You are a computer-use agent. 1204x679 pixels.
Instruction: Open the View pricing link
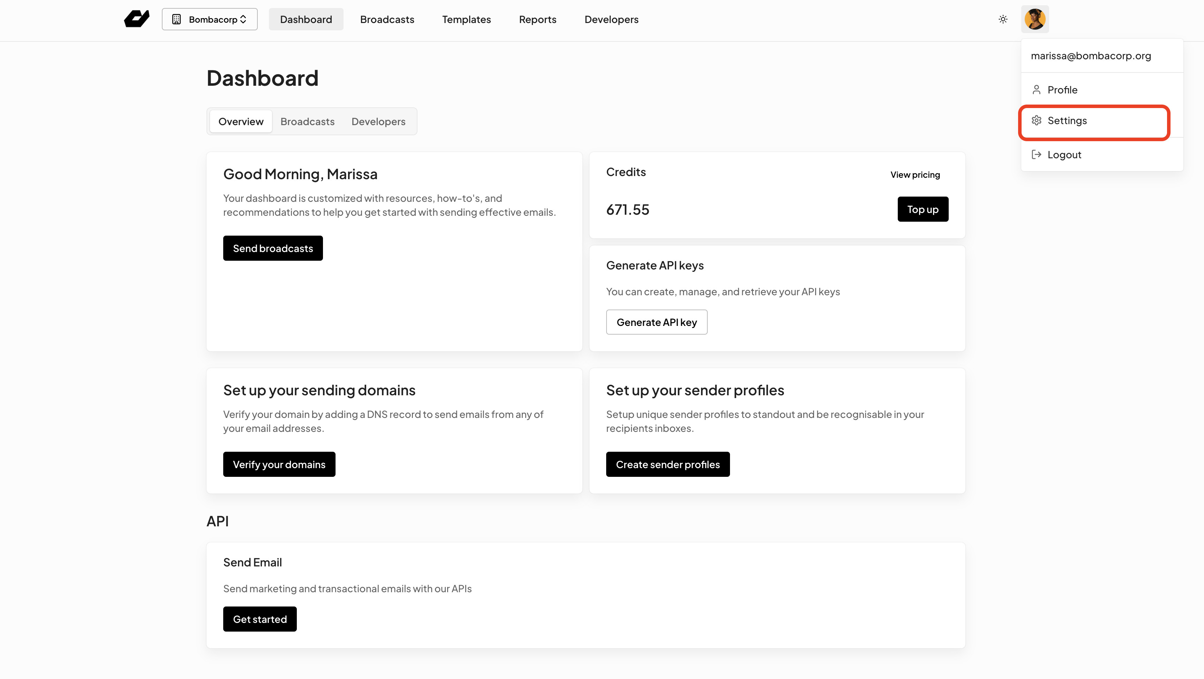915,175
